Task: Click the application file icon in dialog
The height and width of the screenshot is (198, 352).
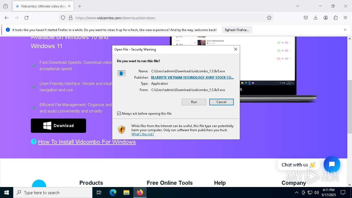Action: coord(122,73)
